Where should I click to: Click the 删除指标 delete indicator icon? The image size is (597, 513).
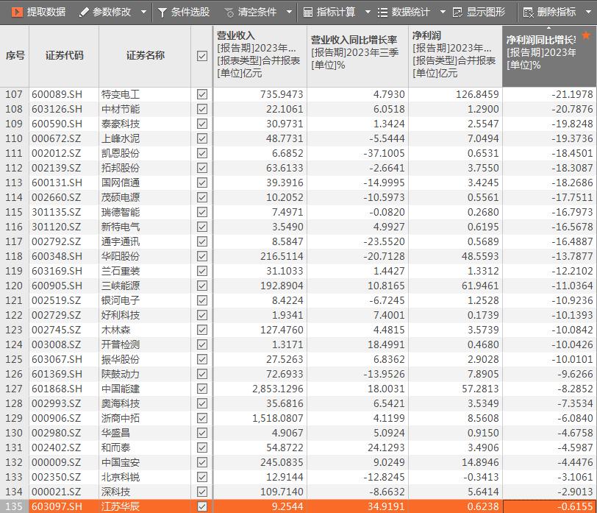point(528,13)
